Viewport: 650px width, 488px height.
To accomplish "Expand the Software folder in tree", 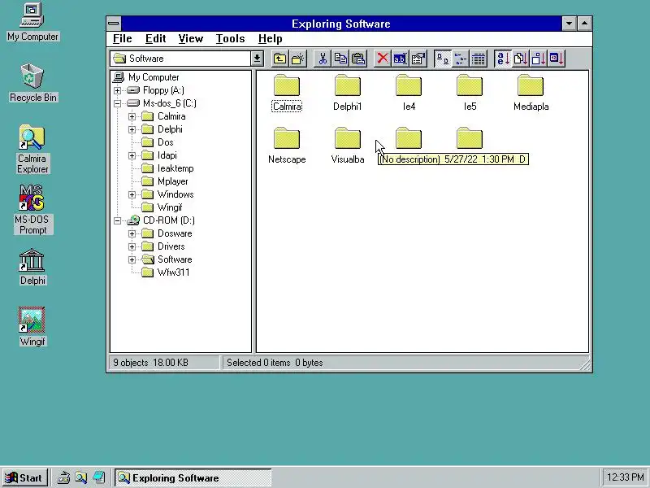I will (132, 259).
